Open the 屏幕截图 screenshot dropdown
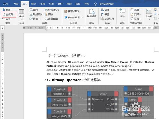 coord(52,19)
